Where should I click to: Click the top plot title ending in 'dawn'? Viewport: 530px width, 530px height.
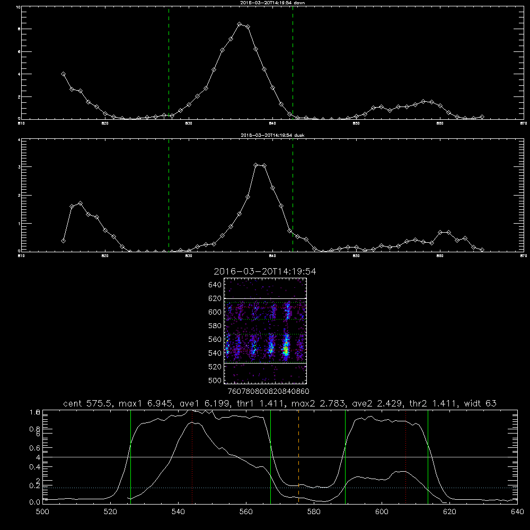click(272, 3)
